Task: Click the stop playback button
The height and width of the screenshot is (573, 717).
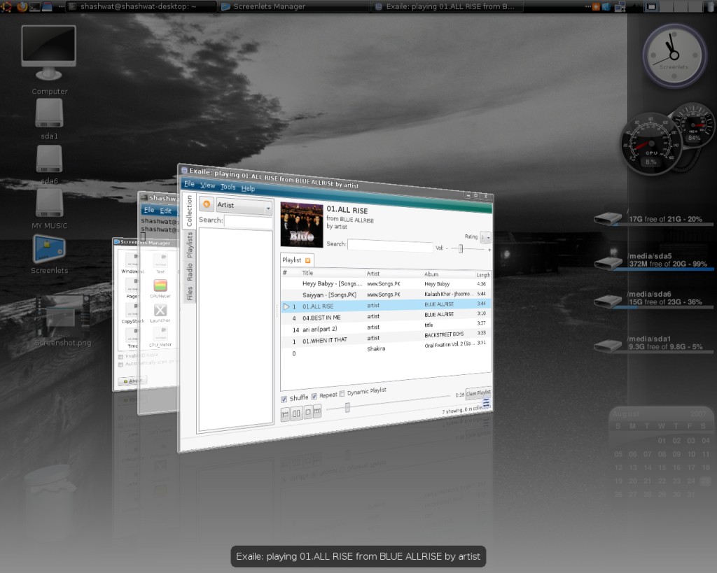Action: click(x=308, y=412)
